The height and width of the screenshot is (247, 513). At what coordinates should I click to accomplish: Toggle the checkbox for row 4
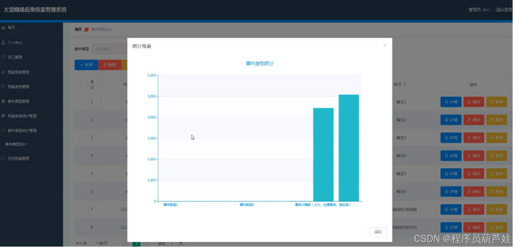click(x=81, y=156)
